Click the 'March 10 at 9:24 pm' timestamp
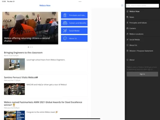The width and height of the screenshot is (160, 120). coord(11,55)
